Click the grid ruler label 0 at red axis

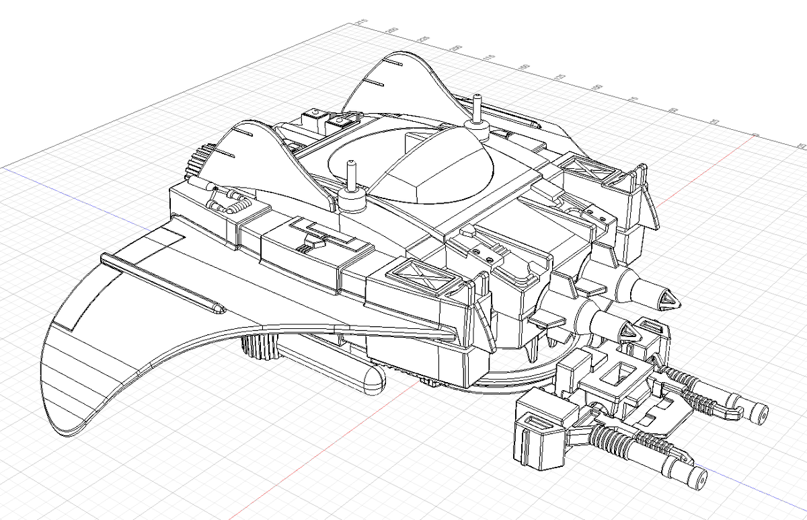756,135
